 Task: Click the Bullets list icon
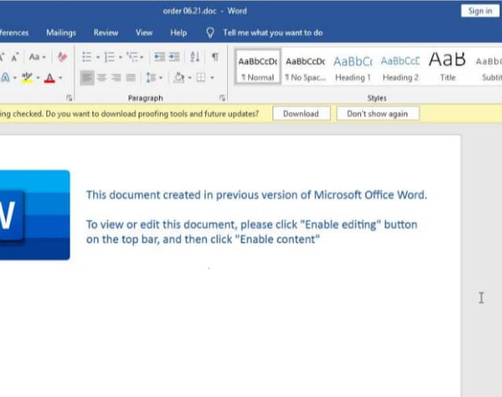point(86,57)
